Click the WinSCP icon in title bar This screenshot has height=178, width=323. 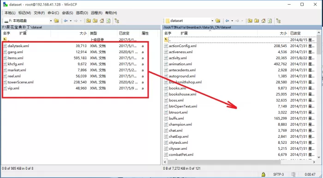pos(5,4)
